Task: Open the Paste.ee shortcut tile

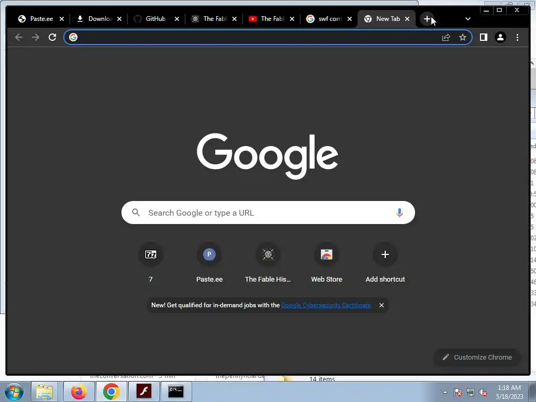Action: click(209, 263)
